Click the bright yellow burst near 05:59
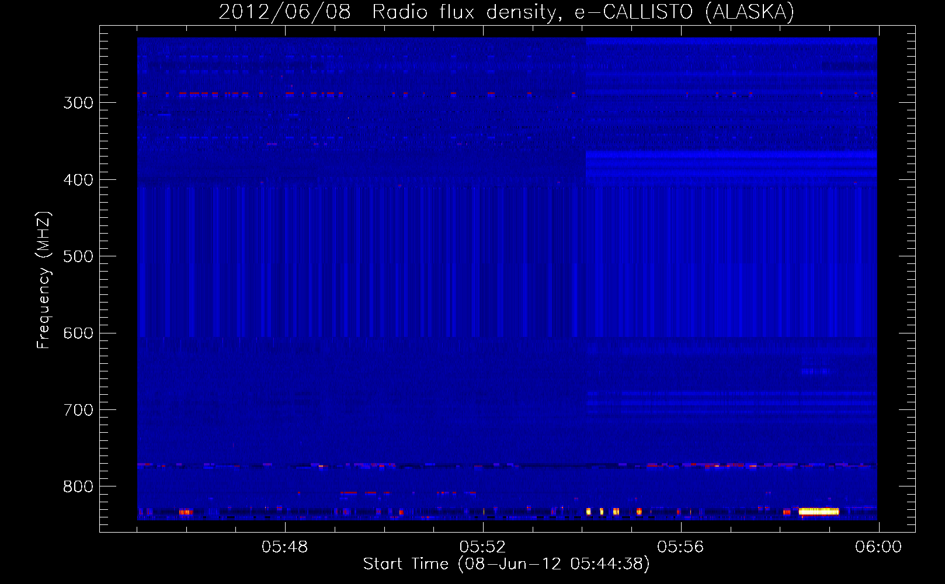945x584 pixels. tap(819, 512)
